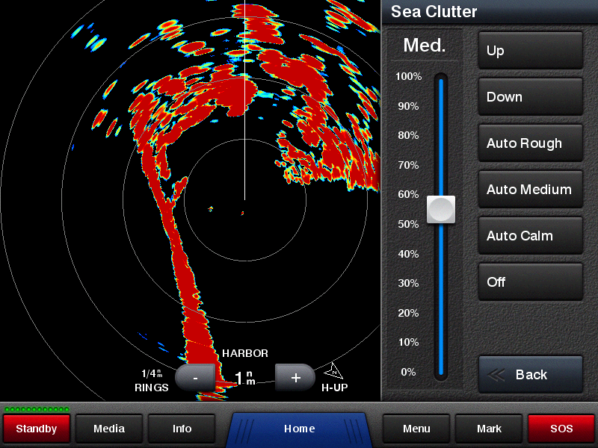
Task: Tap the H-UP heading orientation icon
Action: point(333,372)
